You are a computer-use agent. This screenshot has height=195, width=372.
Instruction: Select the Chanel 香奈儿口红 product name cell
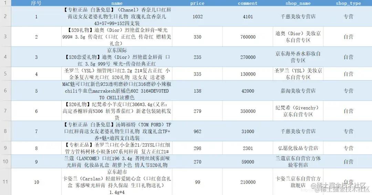tap(117, 17)
